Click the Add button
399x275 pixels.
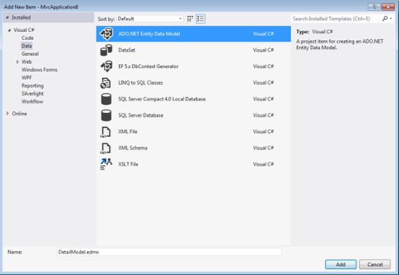(341, 265)
